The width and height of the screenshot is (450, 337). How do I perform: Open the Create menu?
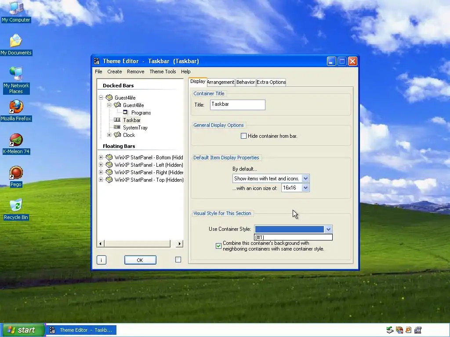(115, 72)
